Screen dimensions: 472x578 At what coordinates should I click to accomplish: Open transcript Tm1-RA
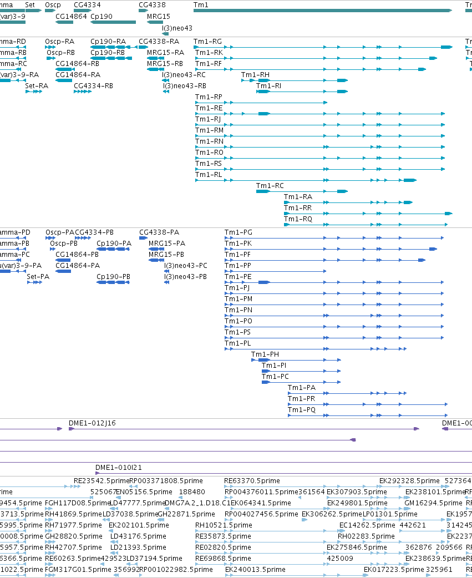point(298,196)
